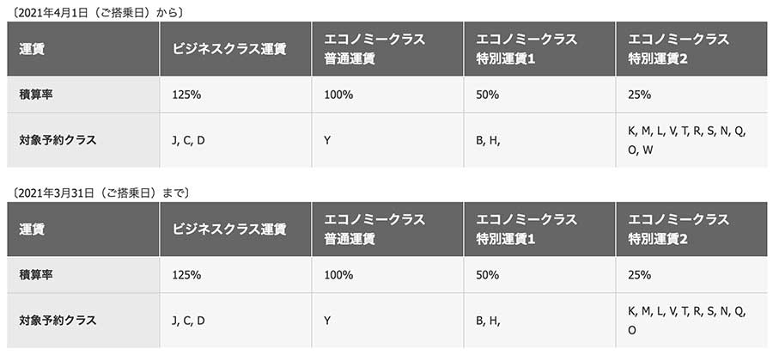This screenshot has width=773, height=355.
Task: Click the 100% cell in second table
Action: 388,275
